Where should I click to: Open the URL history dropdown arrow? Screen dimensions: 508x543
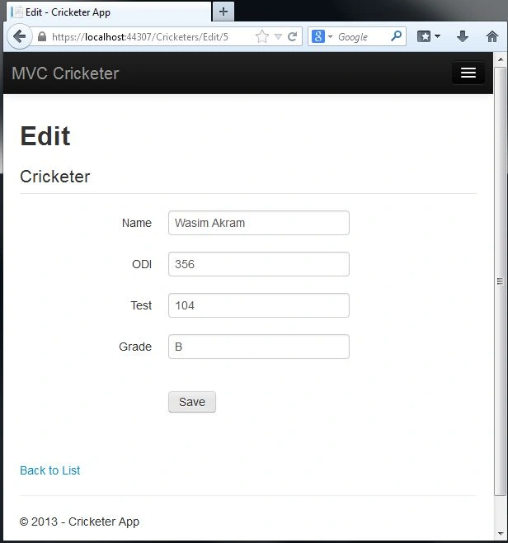click(278, 36)
